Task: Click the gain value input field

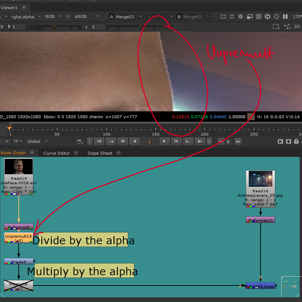Action: [x=18, y=27]
